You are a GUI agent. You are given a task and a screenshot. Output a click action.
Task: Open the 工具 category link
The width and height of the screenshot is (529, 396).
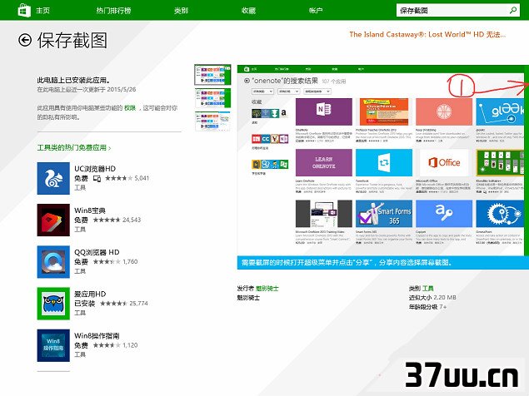pos(428,289)
